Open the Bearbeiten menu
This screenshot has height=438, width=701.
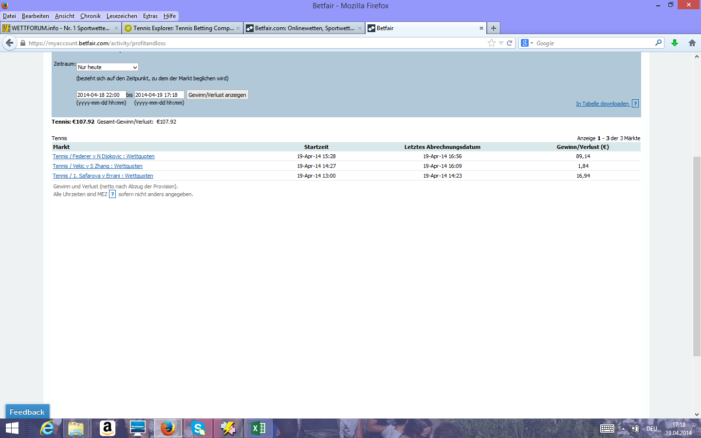pyautogui.click(x=36, y=16)
